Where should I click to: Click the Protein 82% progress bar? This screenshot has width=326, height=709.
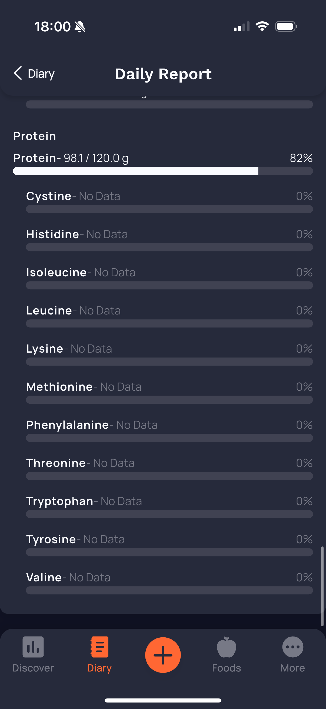[x=163, y=171]
